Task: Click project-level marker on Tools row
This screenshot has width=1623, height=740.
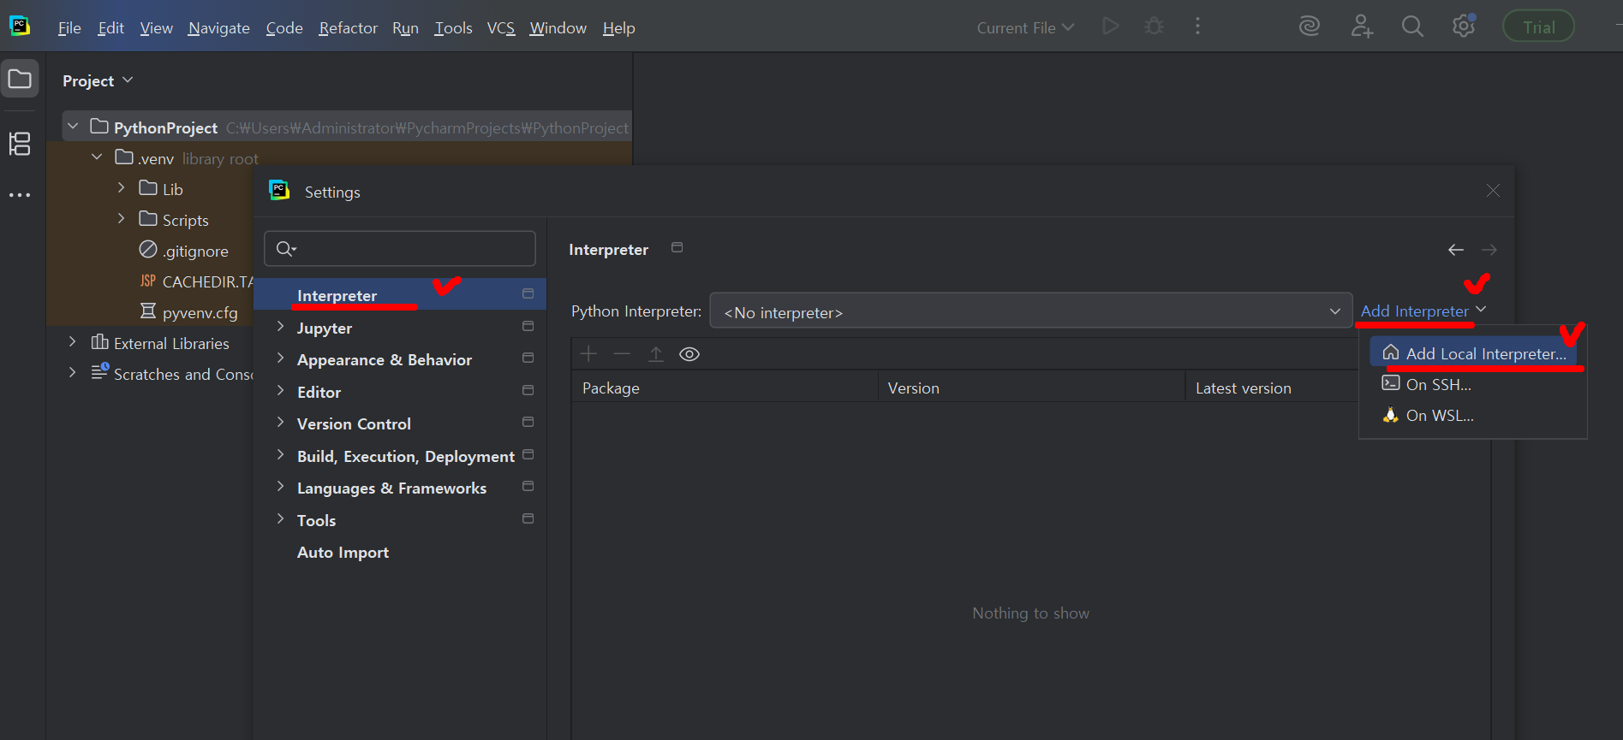Action: (528, 518)
